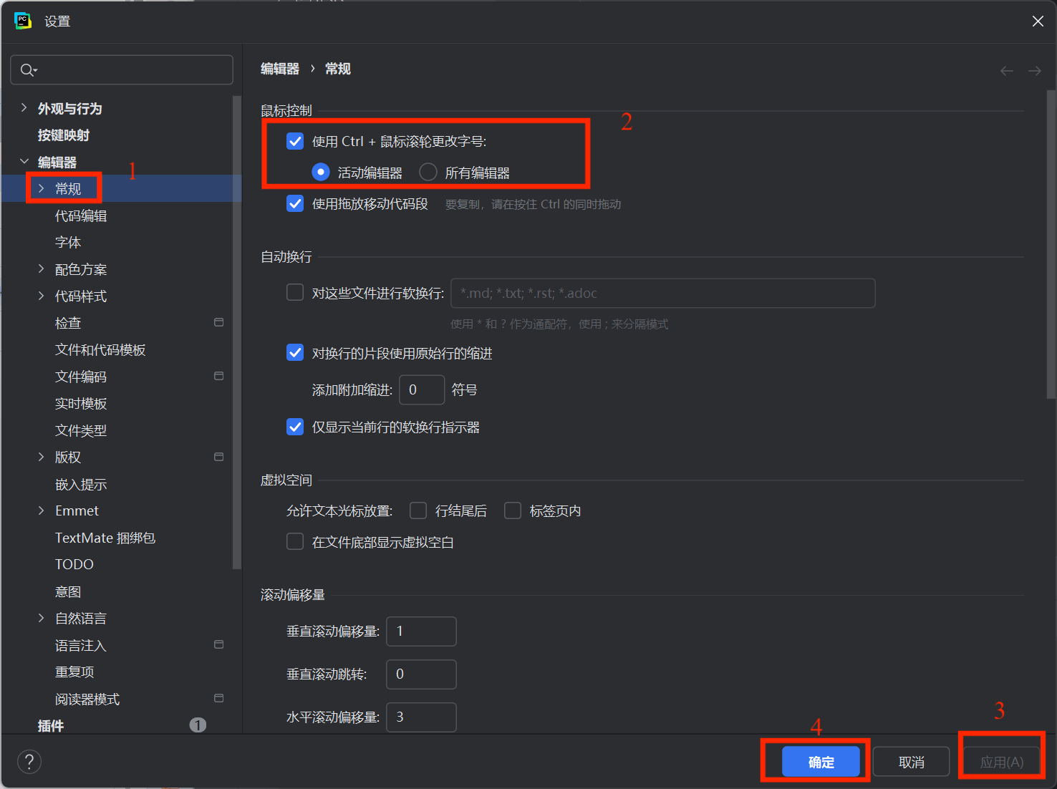Expand the 代码样式 node

41,296
